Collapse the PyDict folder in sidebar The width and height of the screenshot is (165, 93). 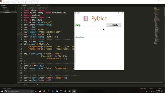(2, 7)
